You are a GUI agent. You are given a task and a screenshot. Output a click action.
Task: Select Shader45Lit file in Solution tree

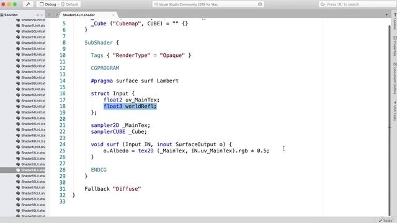(x=33, y=118)
